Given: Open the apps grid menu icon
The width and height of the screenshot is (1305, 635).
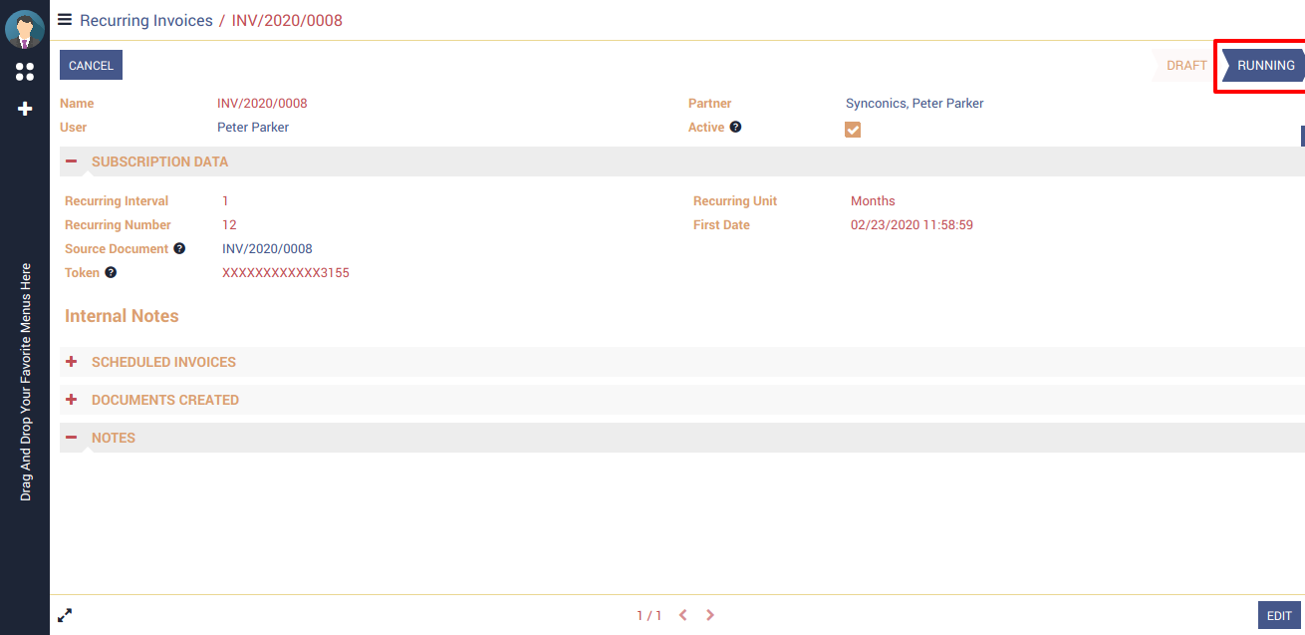Looking at the screenshot, I should coord(25,72).
